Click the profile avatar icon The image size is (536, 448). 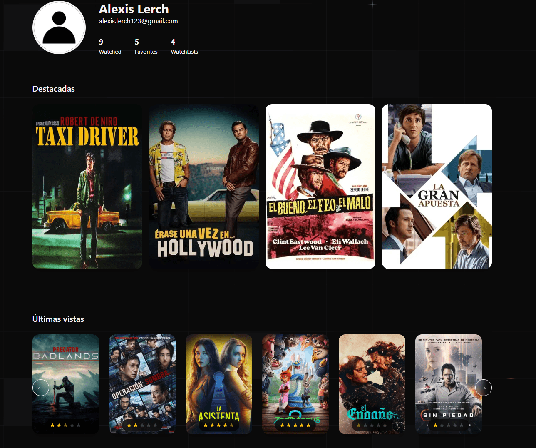59,27
